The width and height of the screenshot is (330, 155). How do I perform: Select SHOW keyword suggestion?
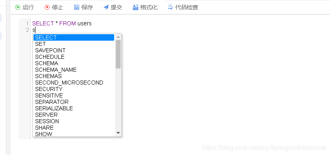(74, 134)
